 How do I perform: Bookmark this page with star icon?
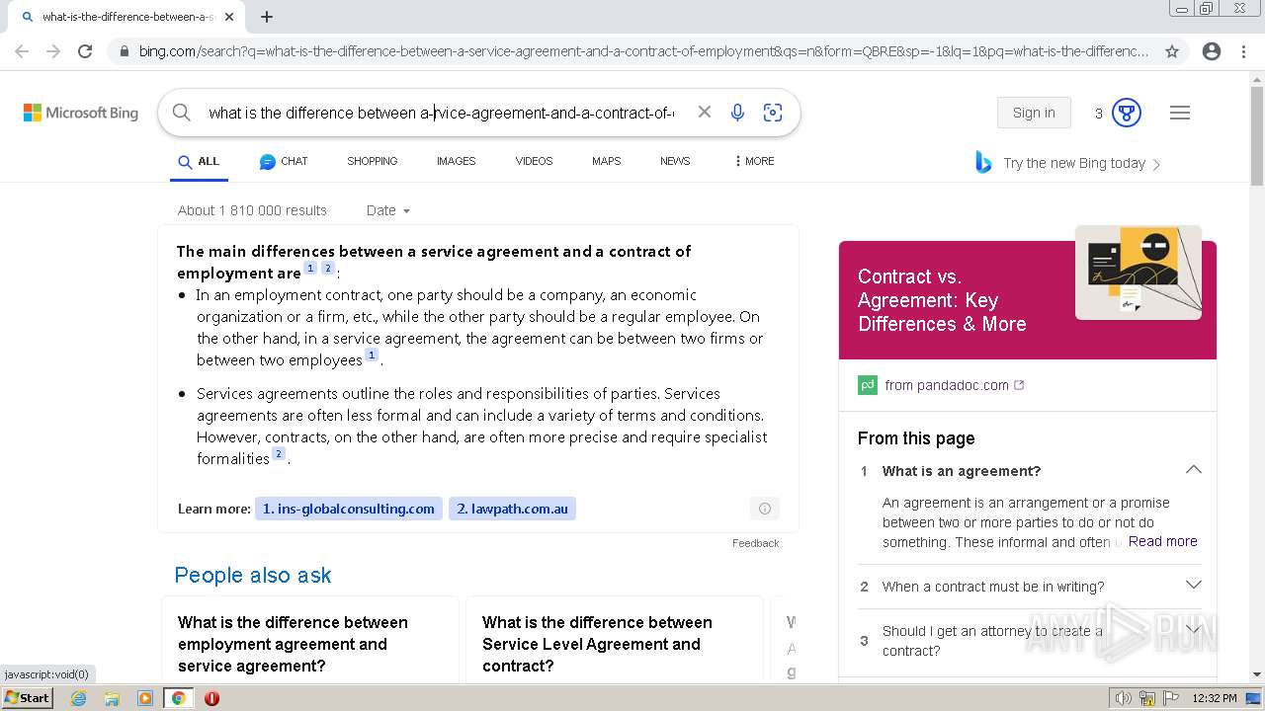[1172, 51]
